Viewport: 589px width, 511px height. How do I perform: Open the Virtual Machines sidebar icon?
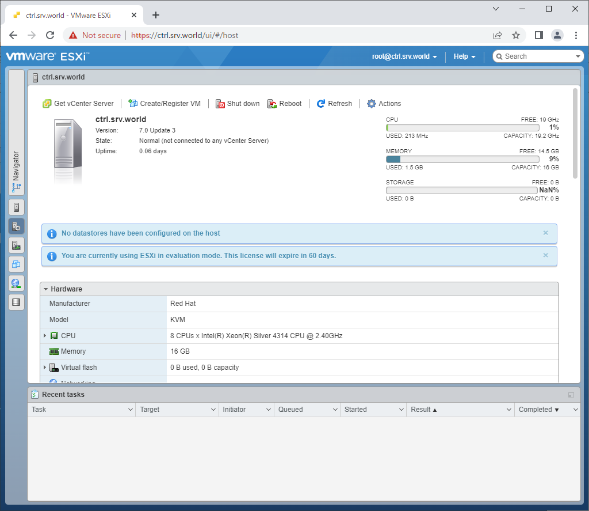(16, 264)
